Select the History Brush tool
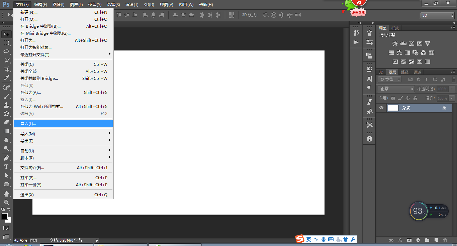The image size is (457, 246). [6, 114]
